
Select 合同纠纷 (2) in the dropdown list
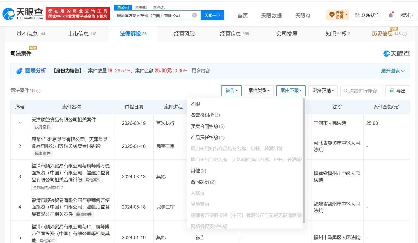[x=245, y=182]
